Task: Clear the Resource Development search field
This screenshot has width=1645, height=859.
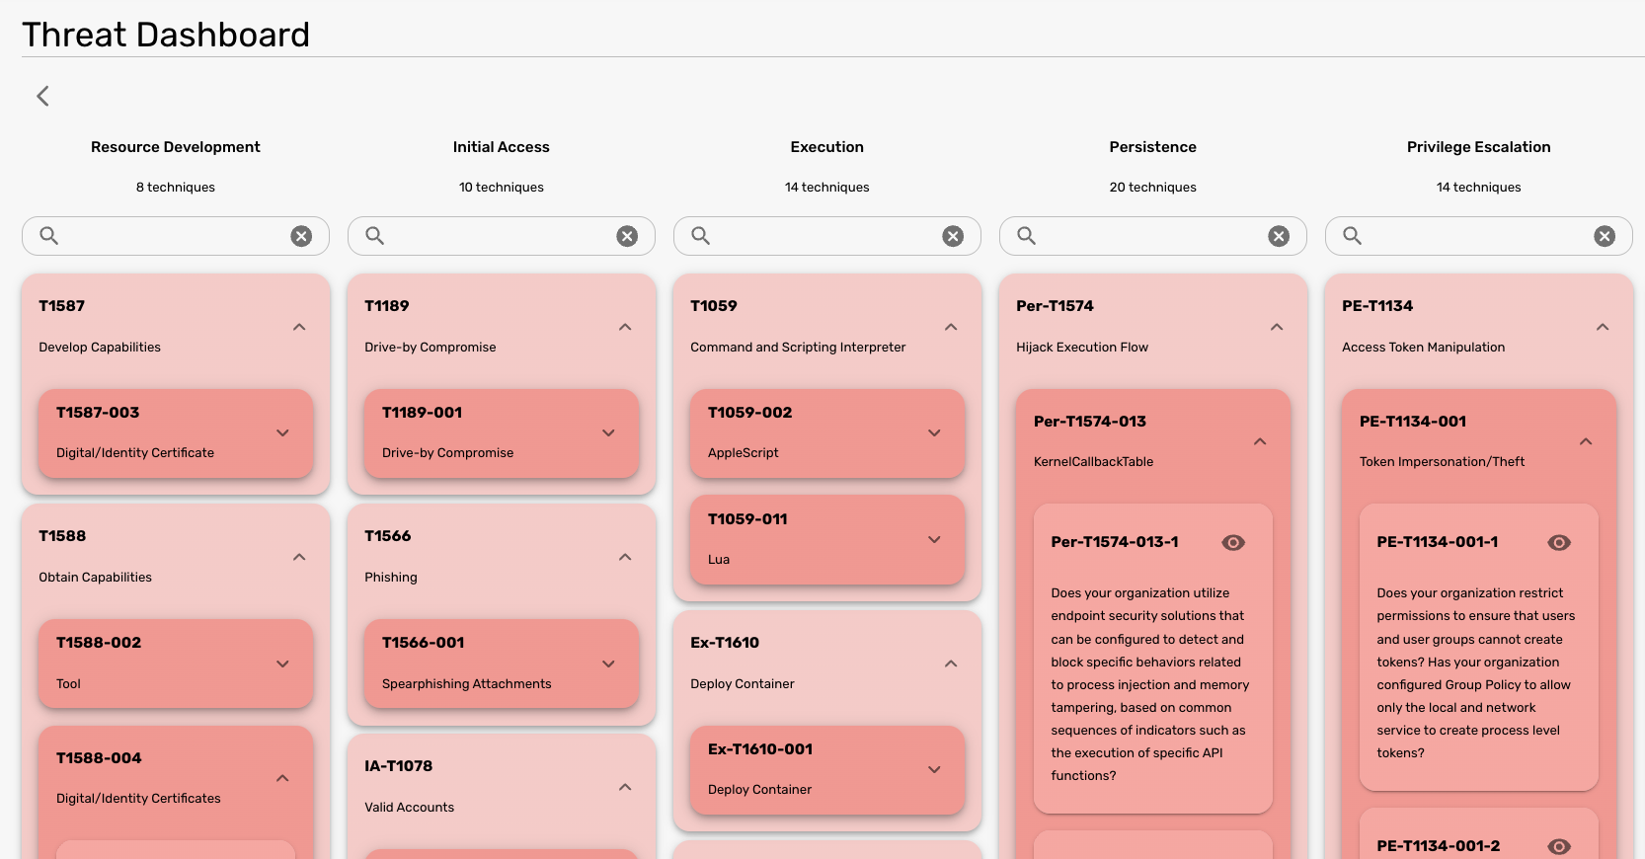Action: (301, 236)
